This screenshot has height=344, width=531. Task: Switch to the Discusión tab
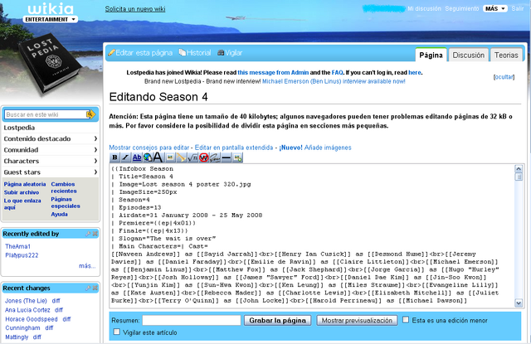[x=468, y=56]
